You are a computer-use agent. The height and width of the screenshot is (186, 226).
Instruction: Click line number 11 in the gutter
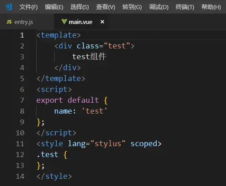[x=20, y=144]
